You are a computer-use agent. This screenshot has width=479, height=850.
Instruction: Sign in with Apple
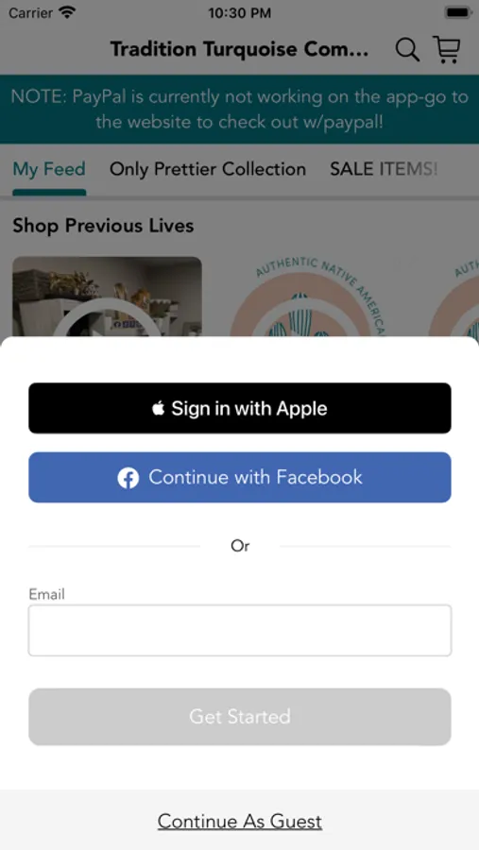(x=240, y=408)
